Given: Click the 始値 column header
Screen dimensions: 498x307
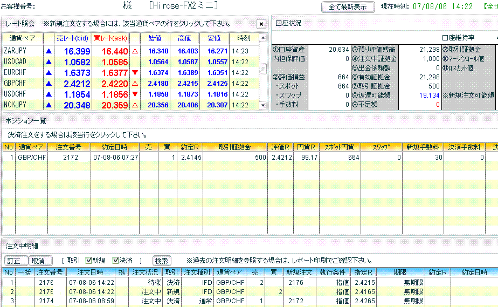Looking at the screenshot, I should tap(155, 38).
